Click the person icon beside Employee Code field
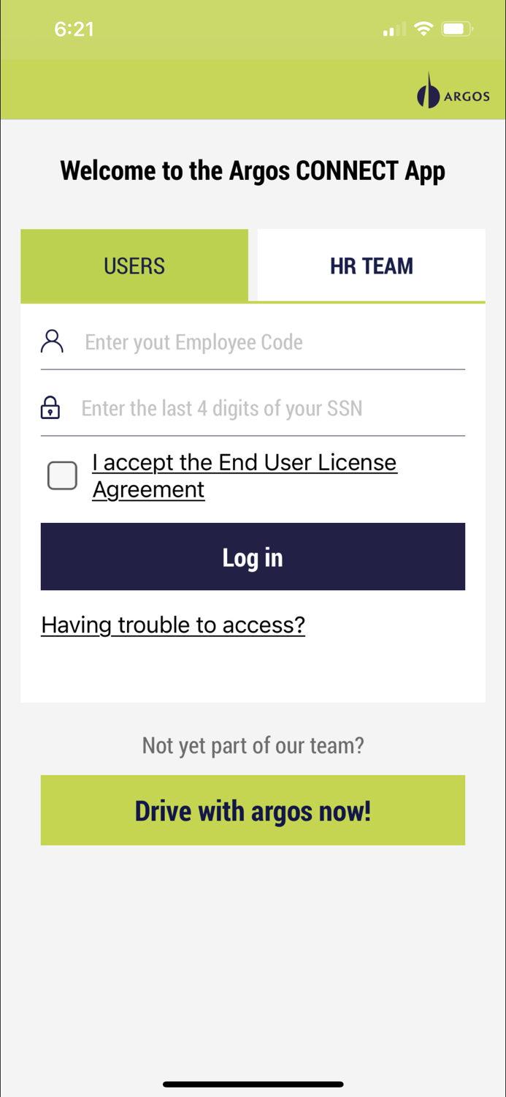This screenshot has height=1097, width=506. tap(51, 341)
